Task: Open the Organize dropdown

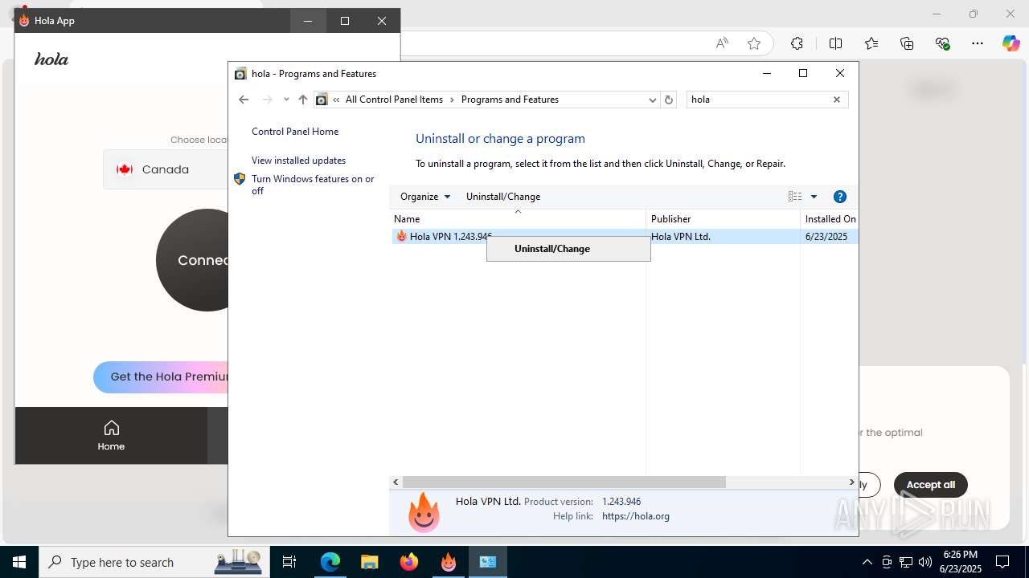Action: (425, 197)
